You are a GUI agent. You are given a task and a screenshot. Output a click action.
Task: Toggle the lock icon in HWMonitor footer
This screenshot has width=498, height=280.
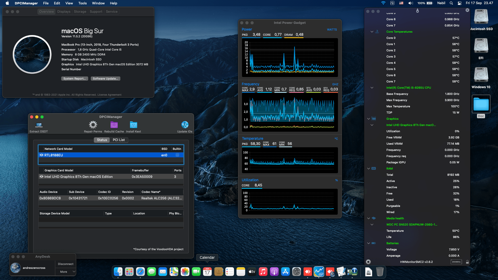point(467,262)
